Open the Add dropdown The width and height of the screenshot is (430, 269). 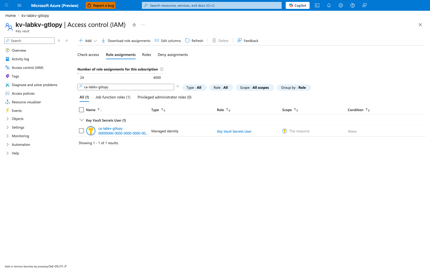point(88,41)
